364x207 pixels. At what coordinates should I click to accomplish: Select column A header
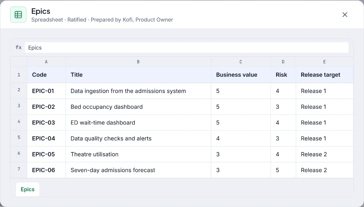point(46,62)
